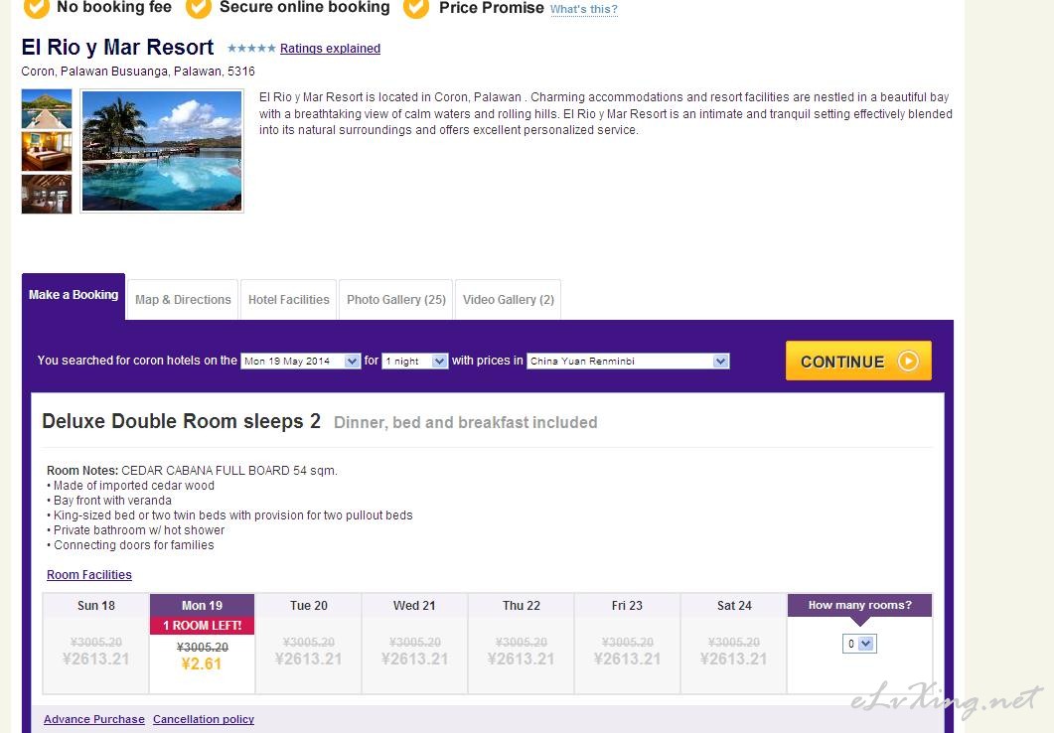1054x733 pixels.
Task: Select the Make a Booking tab
Action: tap(74, 296)
